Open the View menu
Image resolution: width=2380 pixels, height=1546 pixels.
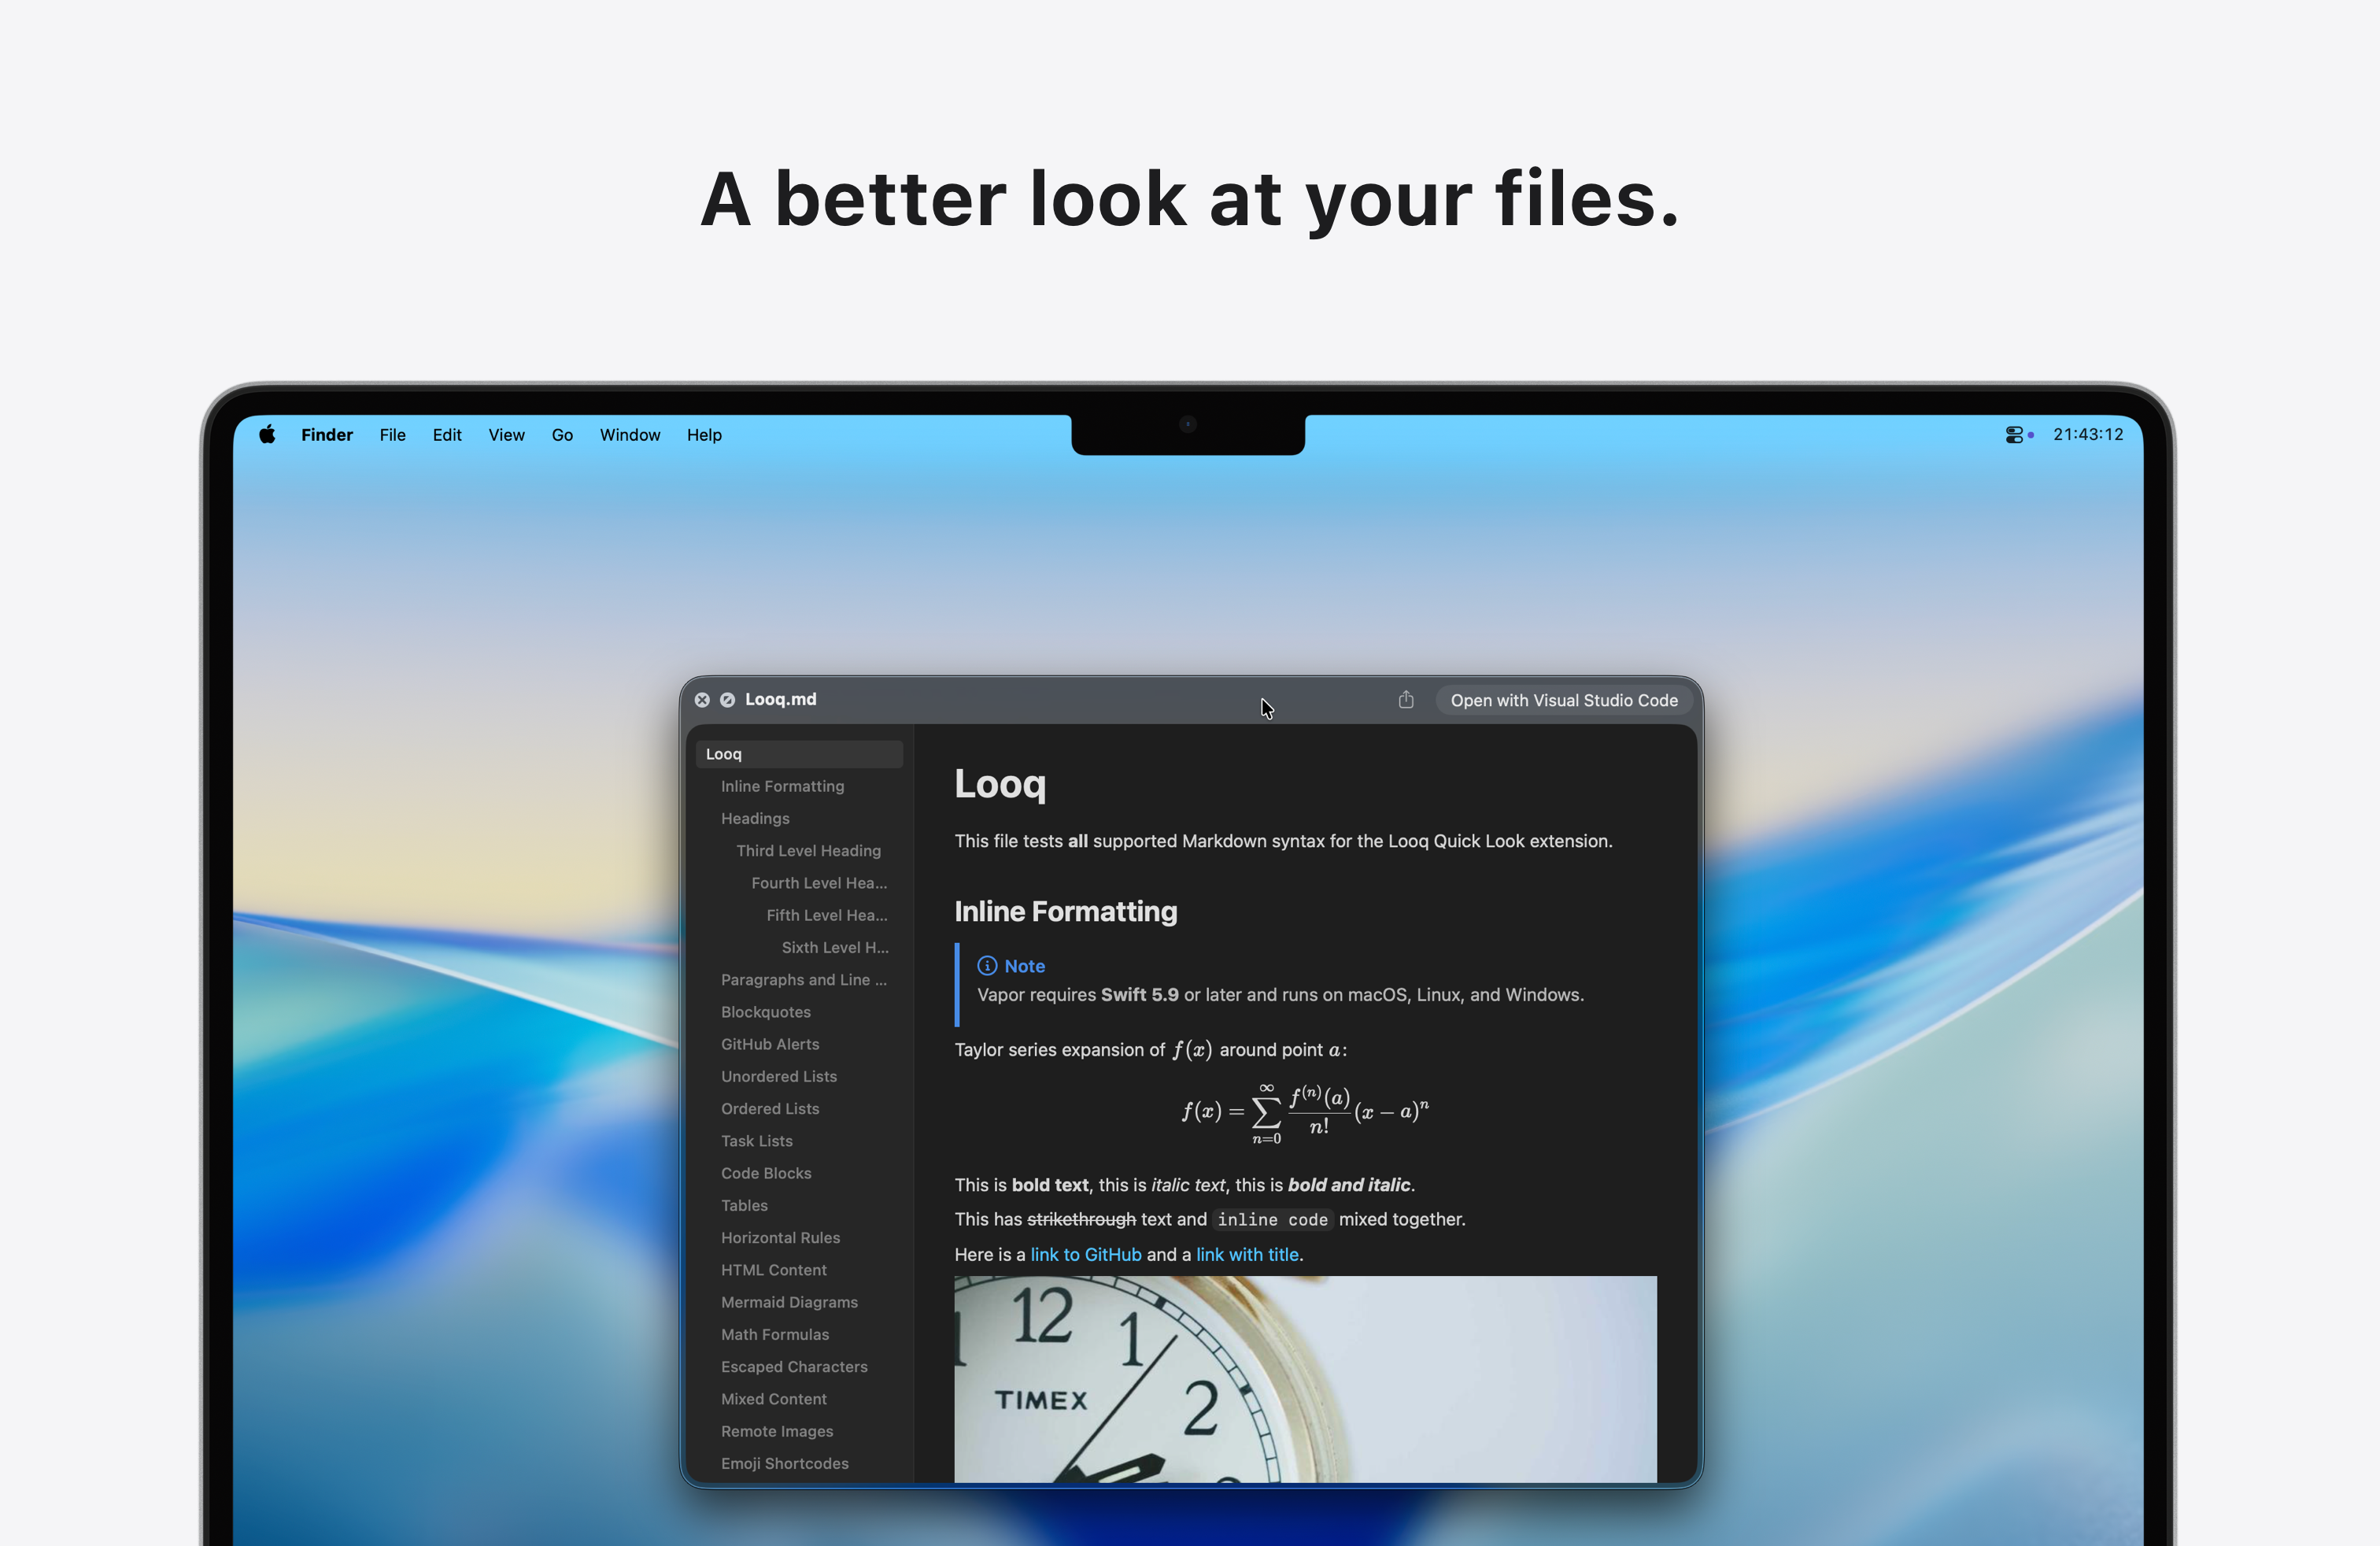coord(506,434)
